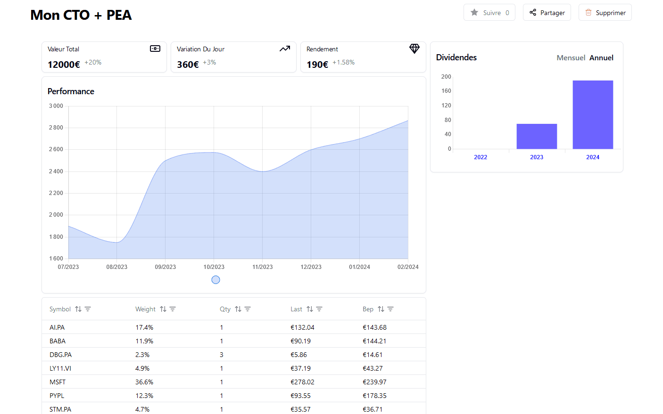This screenshot has height=414, width=663.
Task: Click the 360€ daily variation value
Action: [188, 65]
